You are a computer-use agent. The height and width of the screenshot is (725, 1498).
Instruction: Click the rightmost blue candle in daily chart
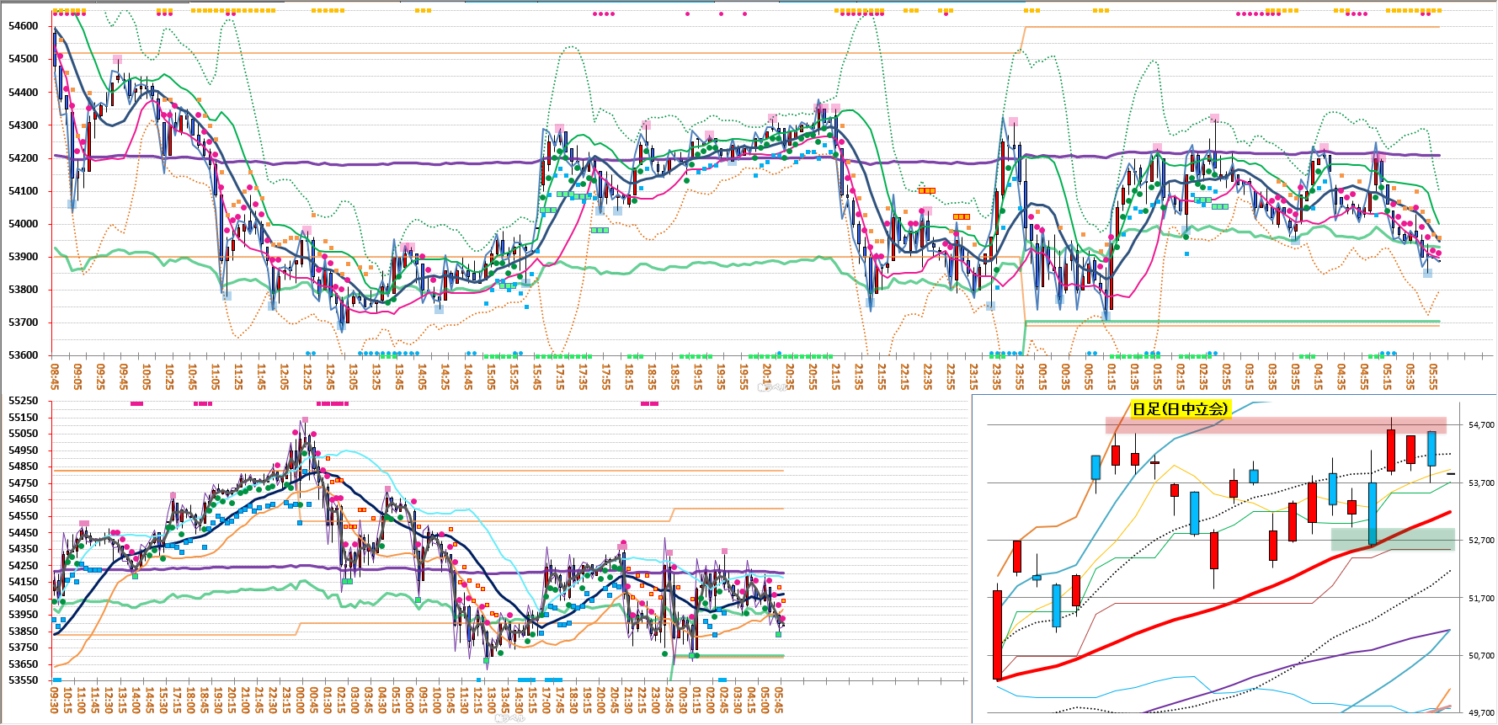[1431, 448]
